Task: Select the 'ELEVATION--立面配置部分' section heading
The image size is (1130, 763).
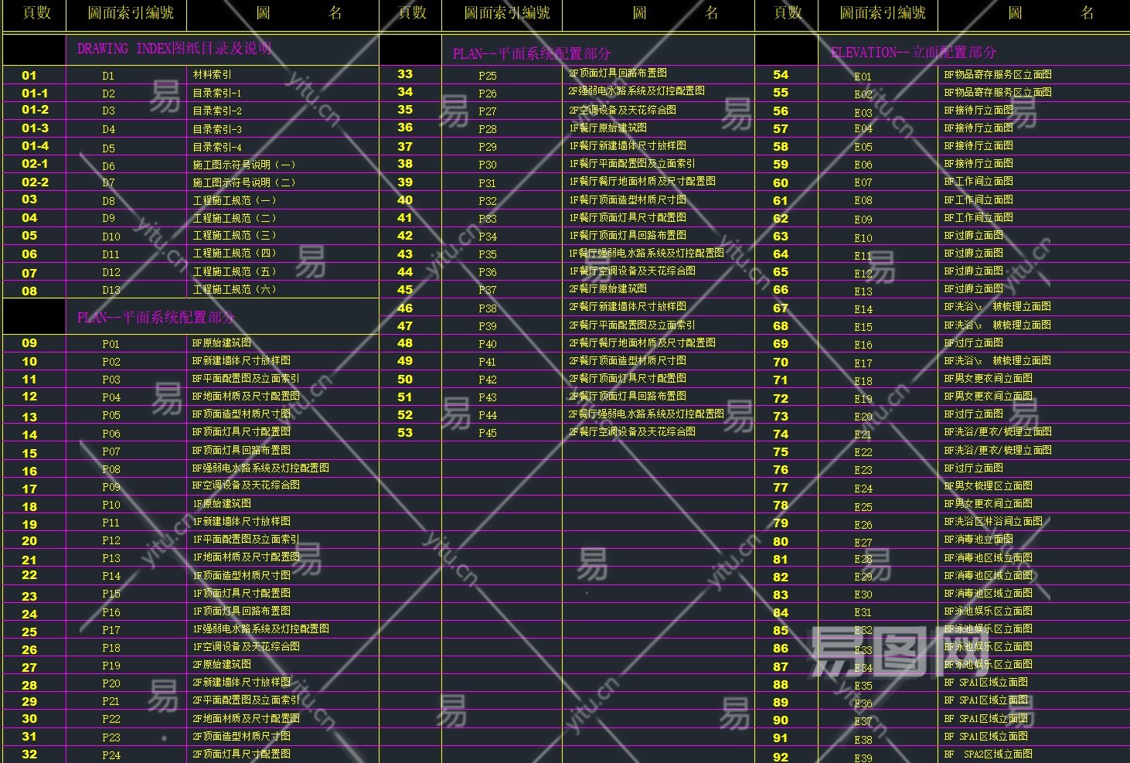Action: (914, 53)
